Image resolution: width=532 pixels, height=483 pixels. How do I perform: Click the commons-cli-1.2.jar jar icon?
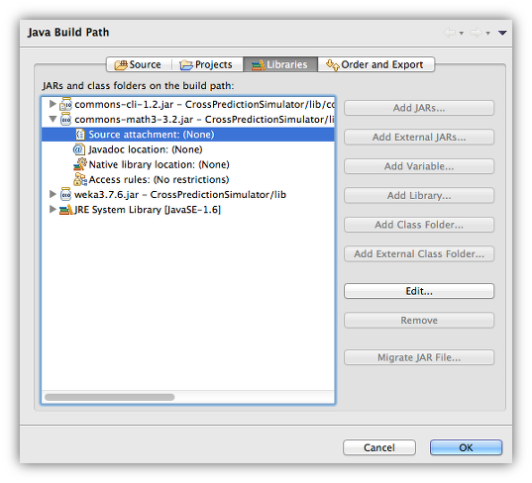coord(65,104)
